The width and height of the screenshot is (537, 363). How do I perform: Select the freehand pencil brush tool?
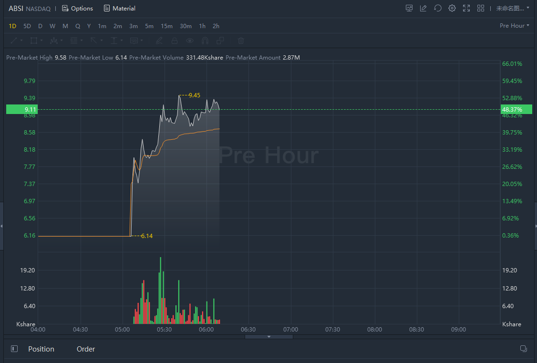(x=159, y=41)
